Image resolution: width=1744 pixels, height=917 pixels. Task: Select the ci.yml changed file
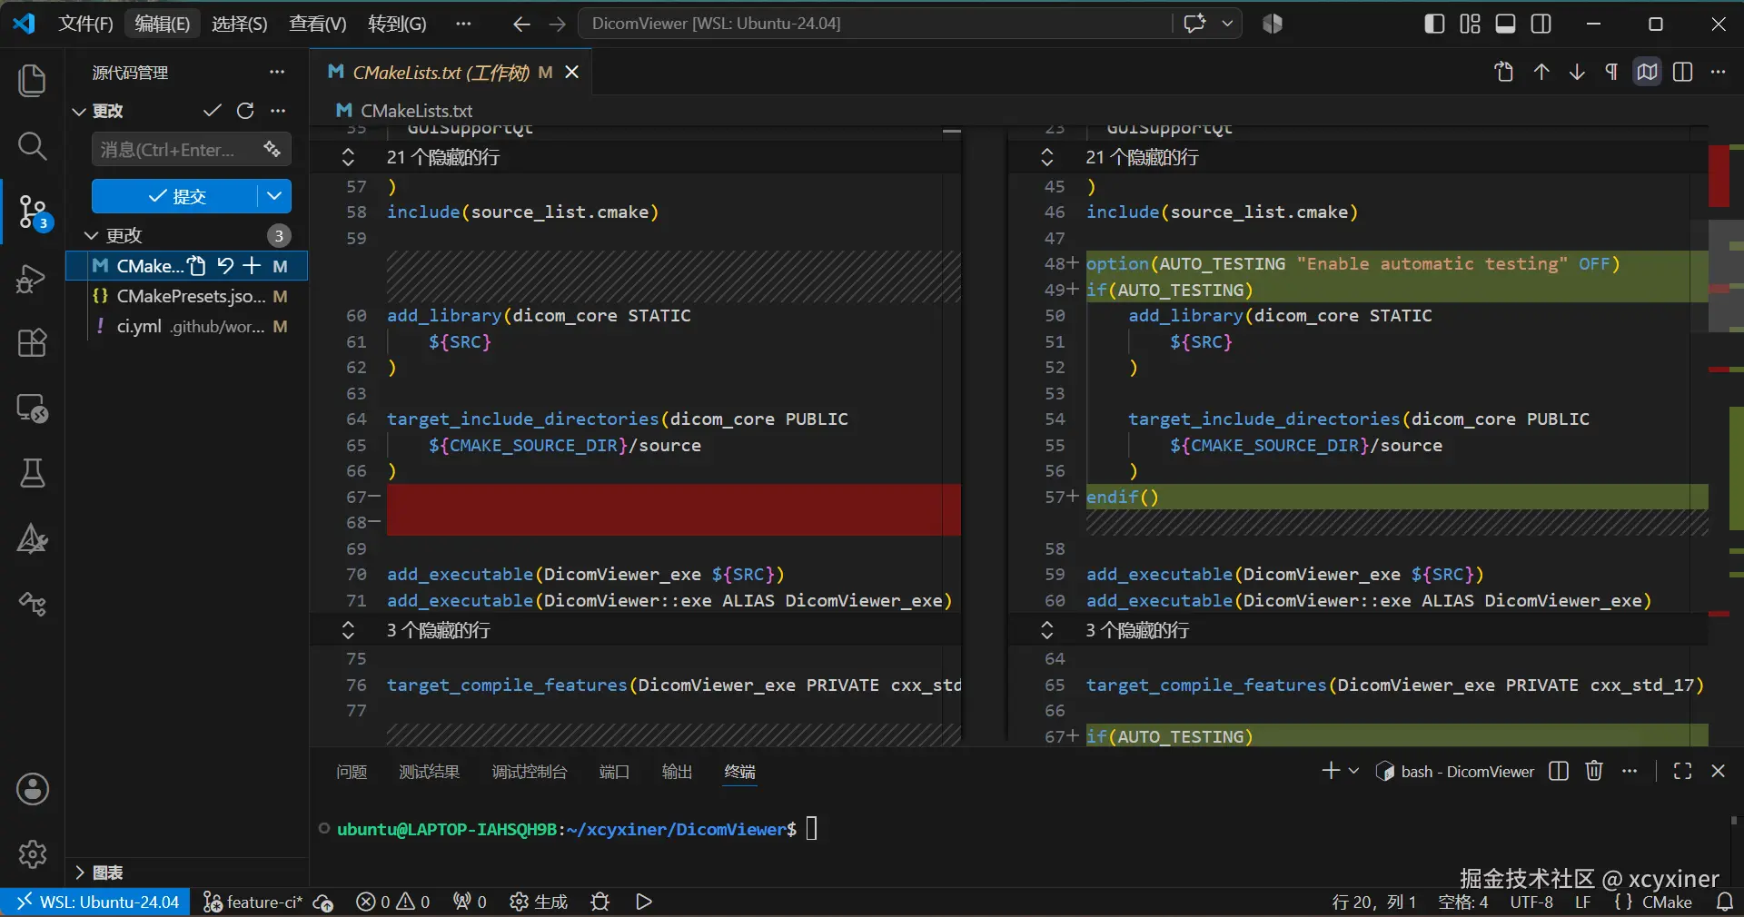187,326
